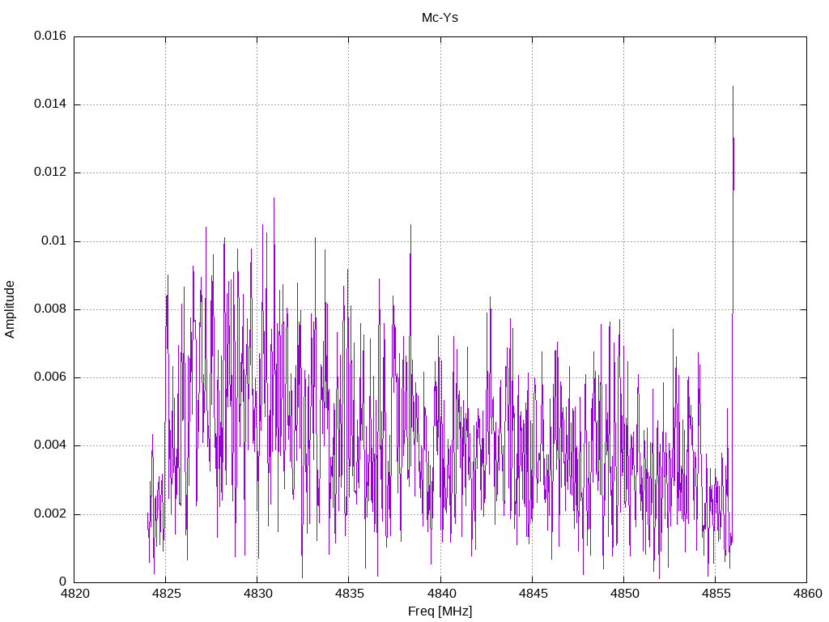Viewport: 829px width, 622px height.
Task: Click the 4850 x-axis tick label
Action: click(624, 594)
